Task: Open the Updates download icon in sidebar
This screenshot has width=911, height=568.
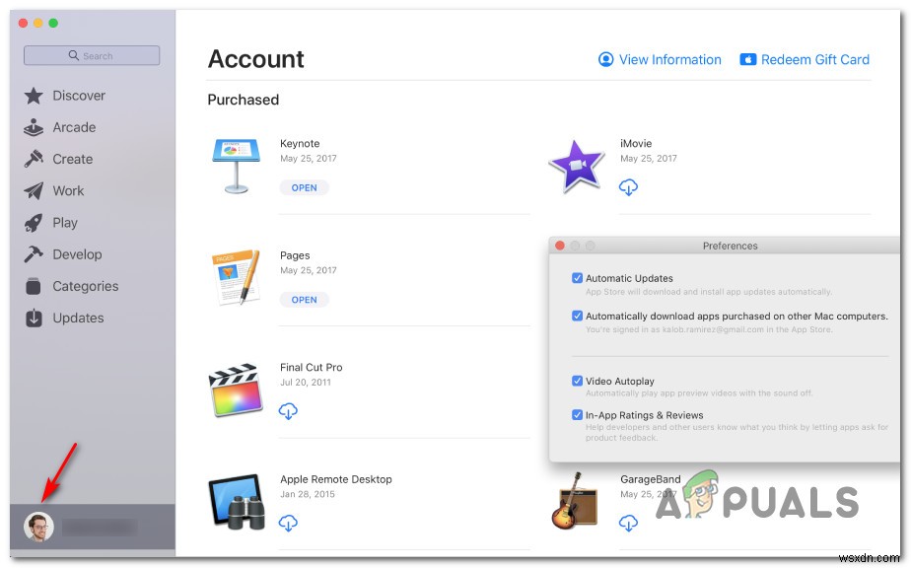Action: tap(34, 318)
